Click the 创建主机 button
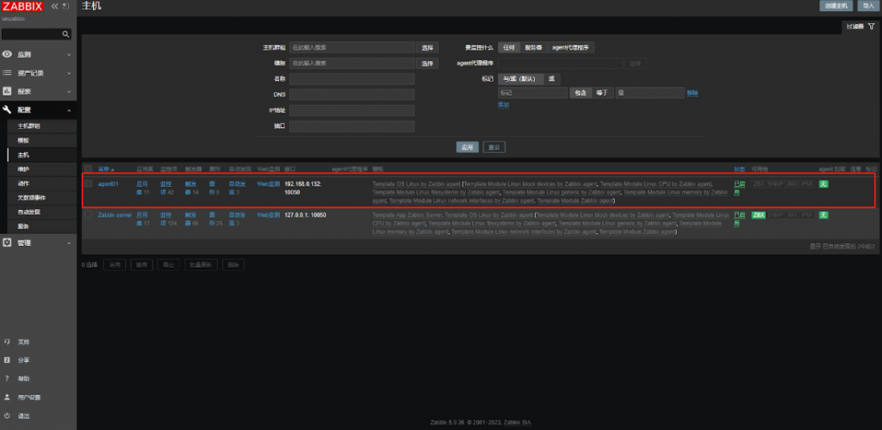 coord(835,6)
